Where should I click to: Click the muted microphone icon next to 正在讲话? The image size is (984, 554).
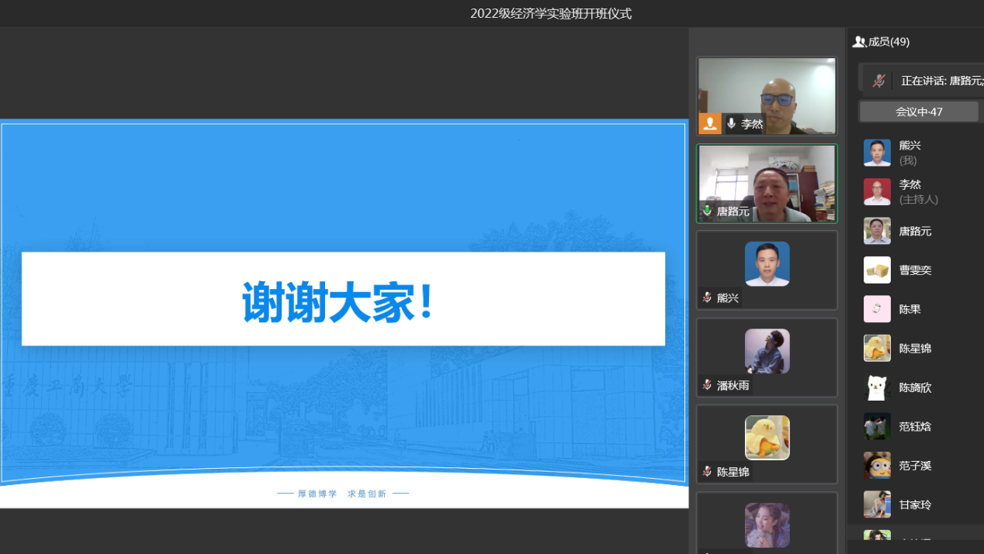878,81
